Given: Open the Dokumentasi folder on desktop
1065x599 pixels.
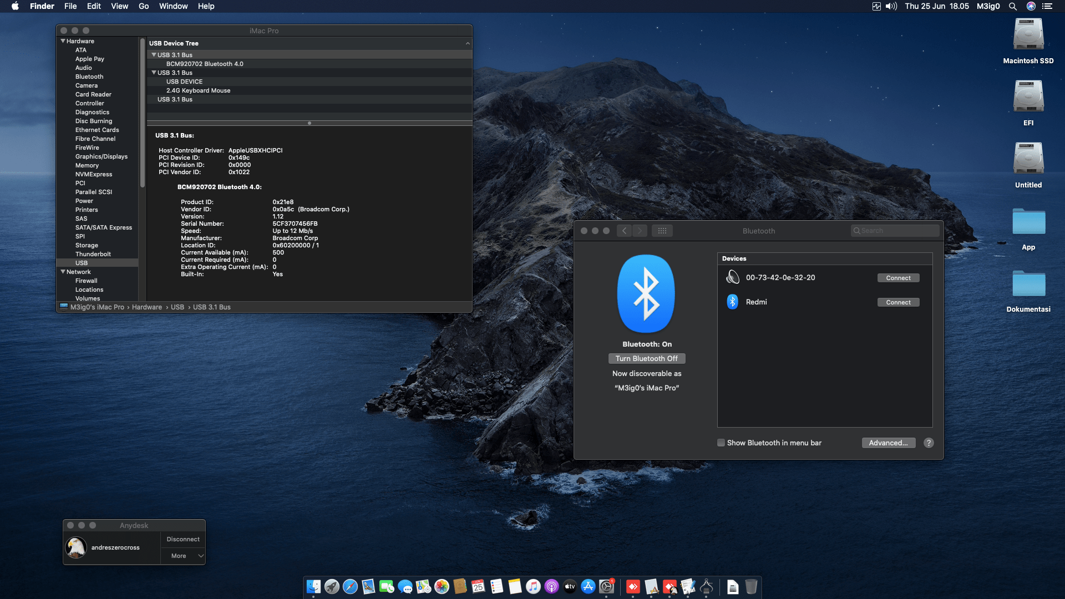Looking at the screenshot, I should pyautogui.click(x=1028, y=285).
